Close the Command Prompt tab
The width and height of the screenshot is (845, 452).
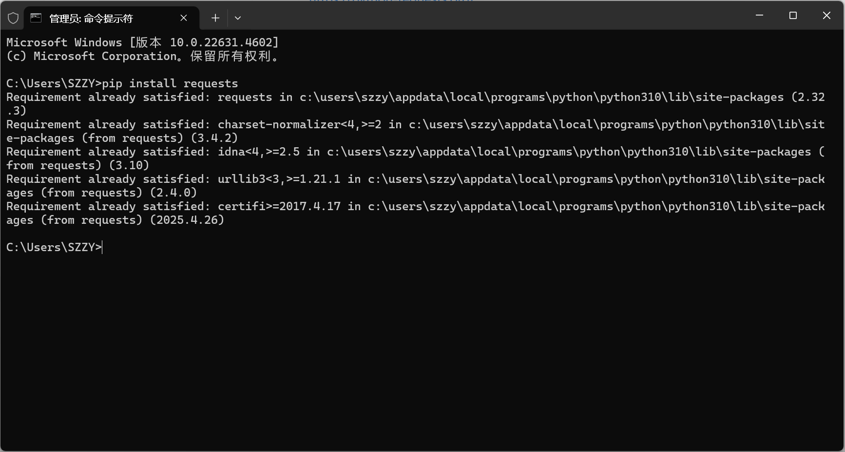[184, 18]
